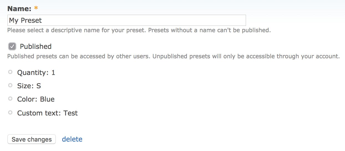The image size is (345, 151).
Task: Click the Custom text list bullet
Action: tap(10, 113)
